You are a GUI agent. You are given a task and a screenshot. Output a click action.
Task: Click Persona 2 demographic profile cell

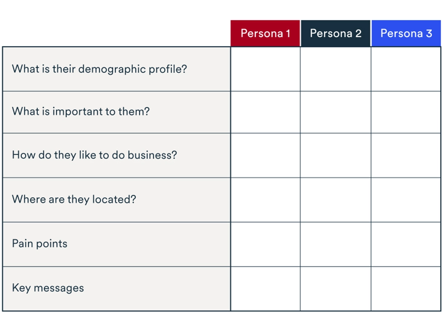pos(335,69)
